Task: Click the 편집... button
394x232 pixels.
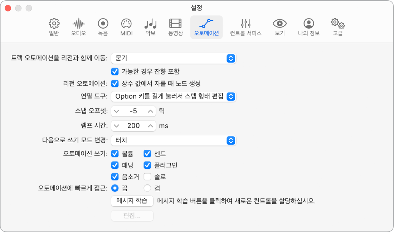Action: (x=132, y=216)
